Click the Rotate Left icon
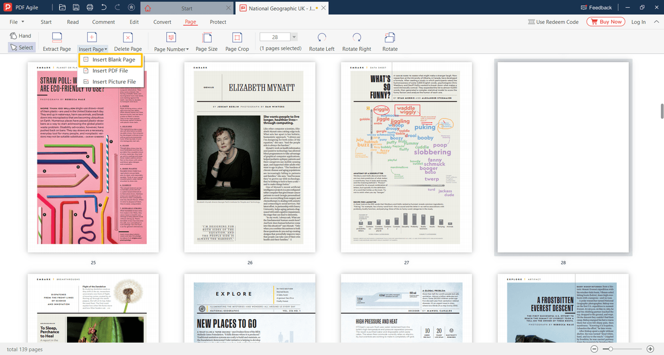Image resolution: width=664 pixels, height=355 pixels. 321,41
